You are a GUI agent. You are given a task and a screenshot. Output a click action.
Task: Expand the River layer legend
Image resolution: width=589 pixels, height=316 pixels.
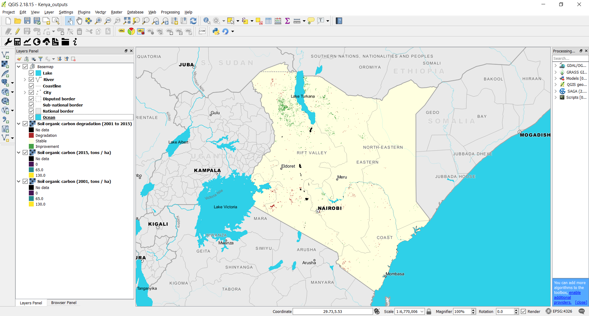25,79
